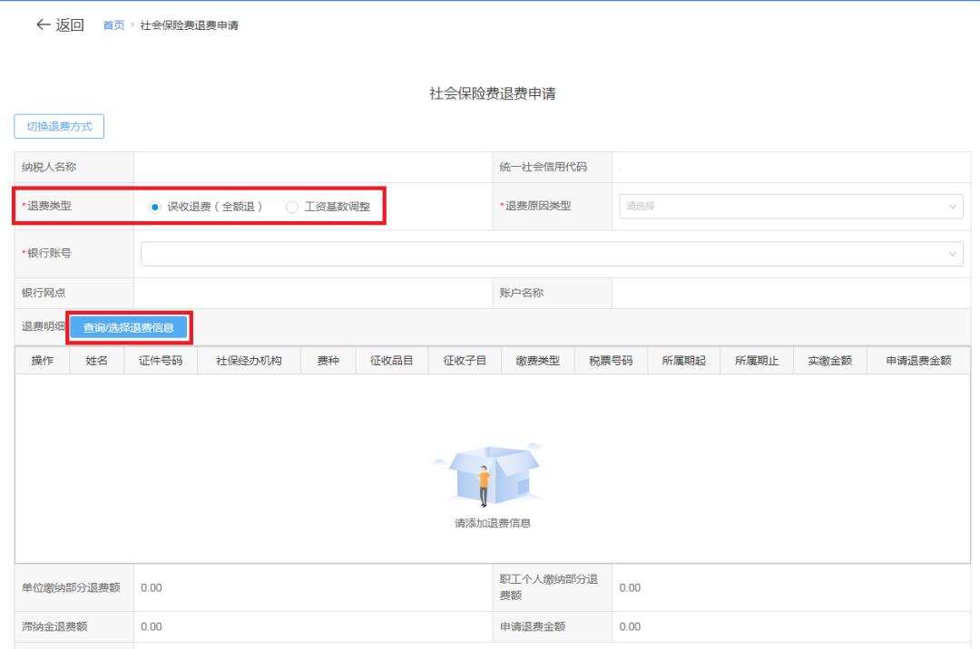Click the 实缴金额 column header
Image resolution: width=980 pixels, height=649 pixels.
pyautogui.click(x=830, y=361)
